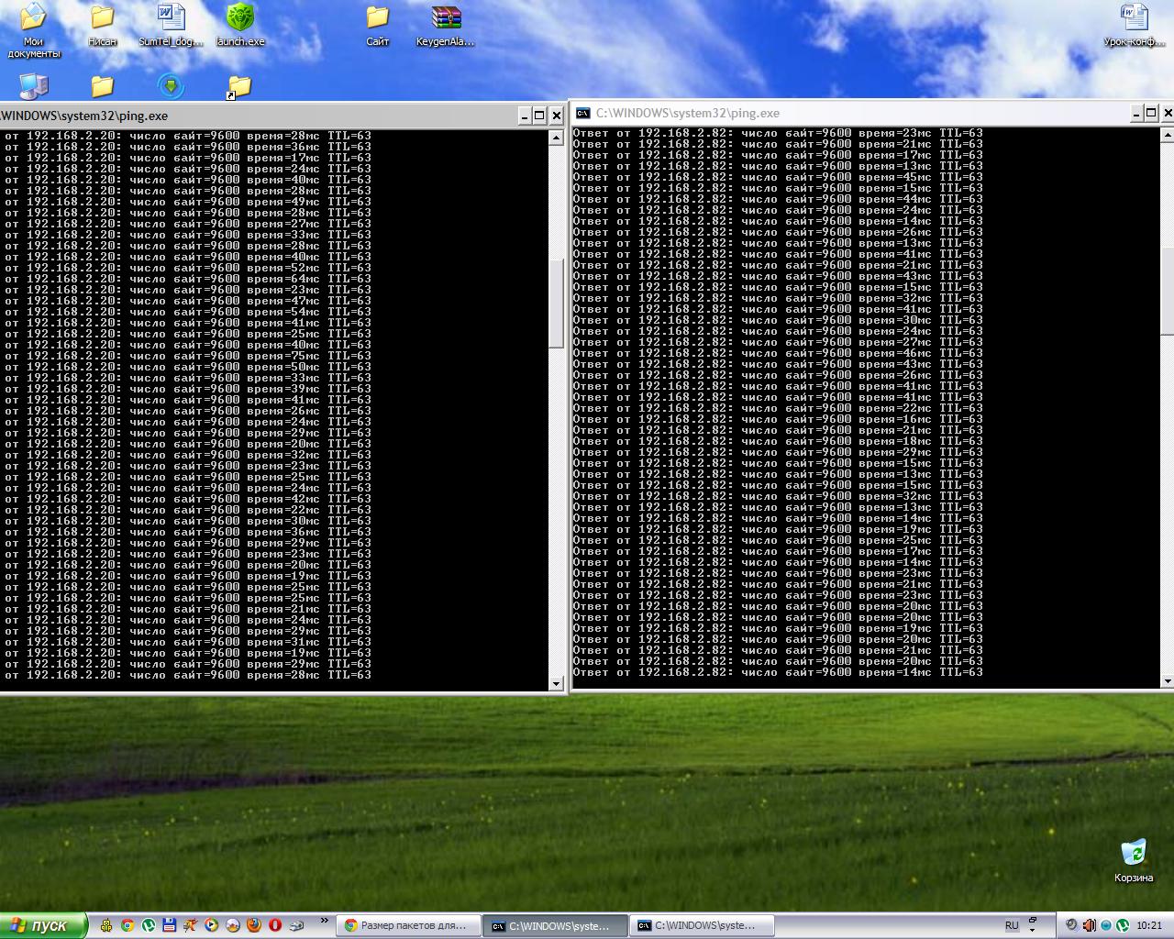Click the blue round system tray icon

(x=1106, y=925)
